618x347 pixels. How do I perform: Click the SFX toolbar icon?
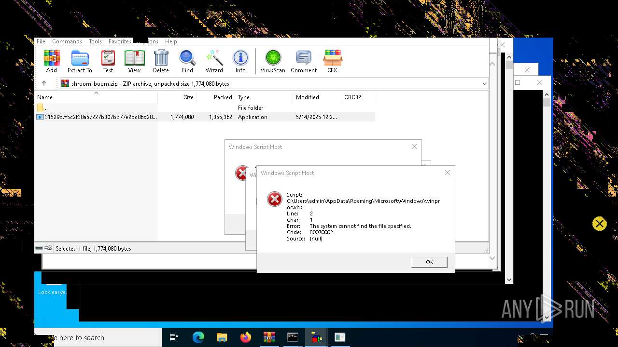(x=333, y=61)
